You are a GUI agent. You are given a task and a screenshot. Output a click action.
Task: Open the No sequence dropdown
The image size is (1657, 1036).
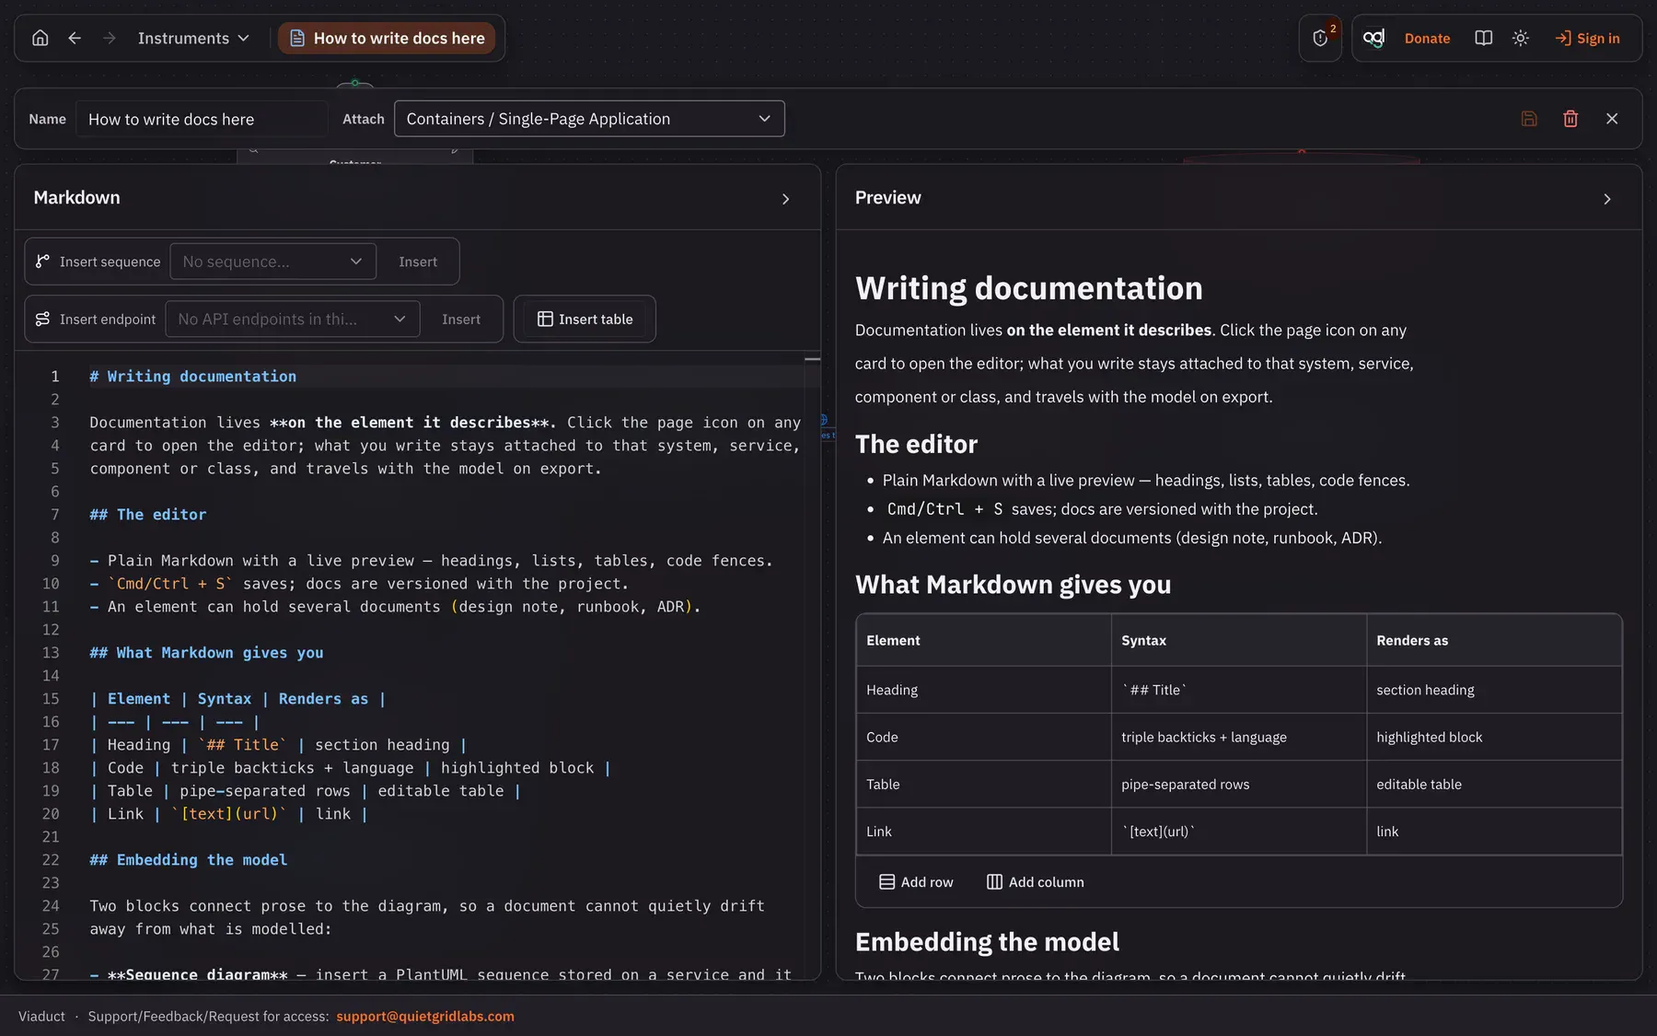272,262
